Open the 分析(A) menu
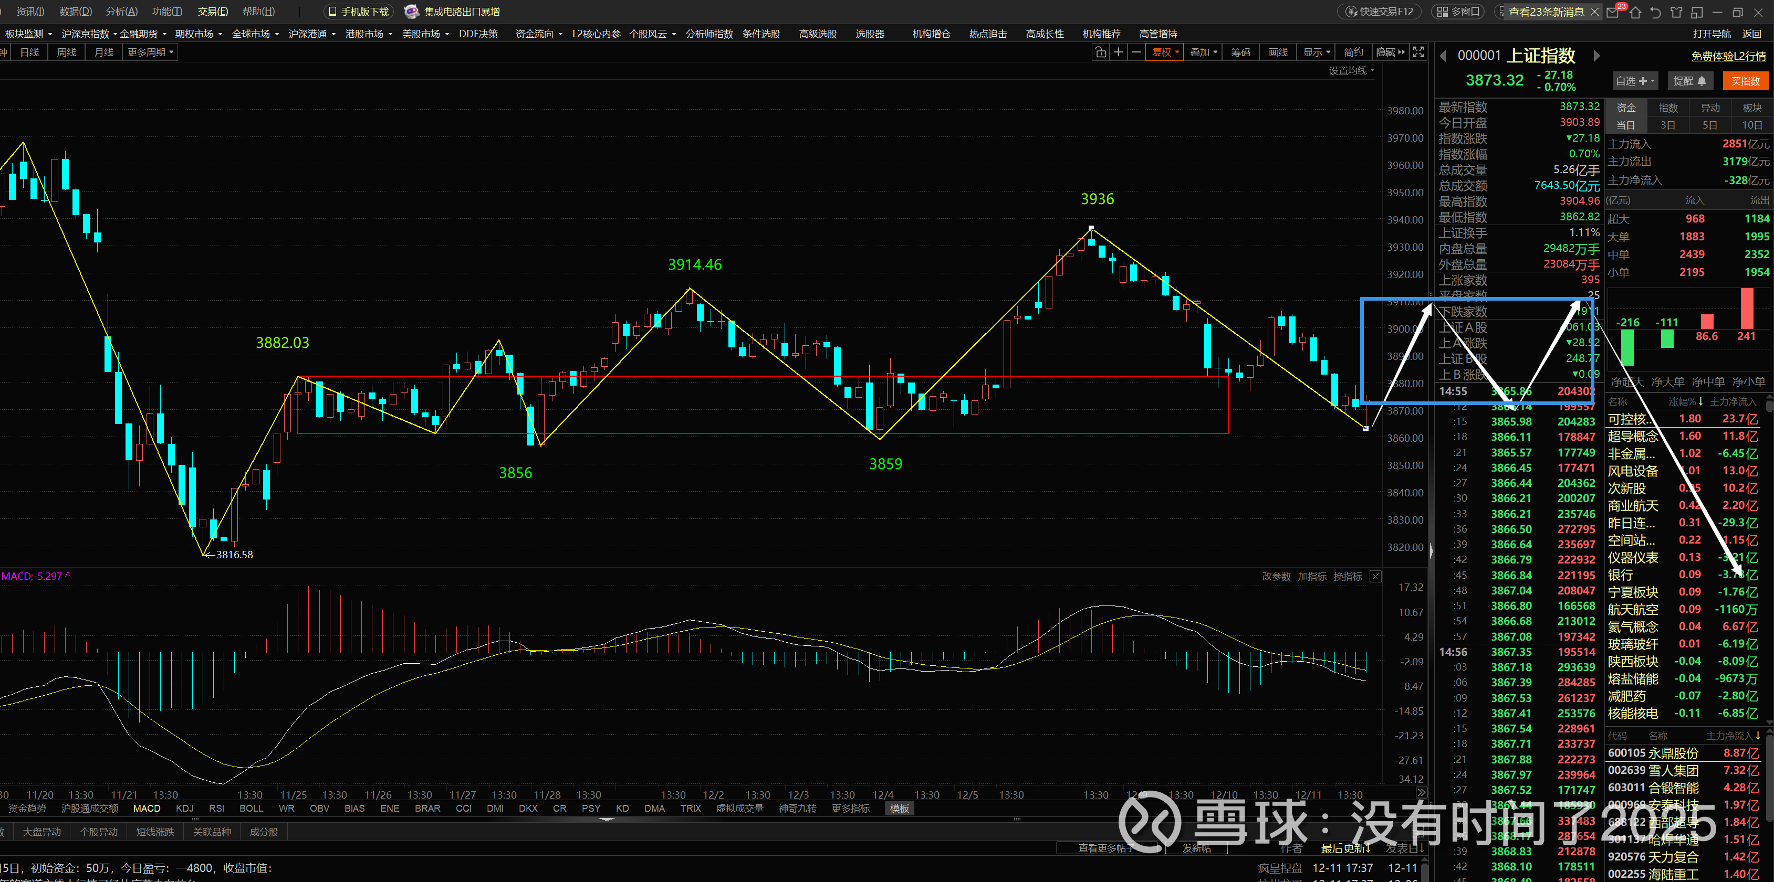1774x882 pixels. click(x=122, y=12)
